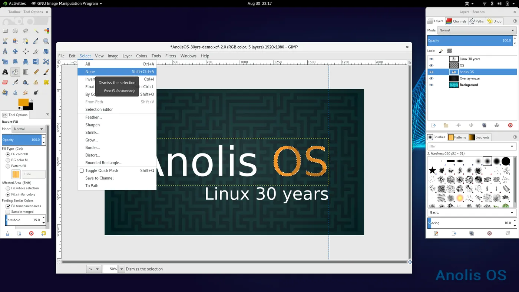Screen dimensions: 519x292
Task: Switch to the Channels tab
Action: [456, 21]
